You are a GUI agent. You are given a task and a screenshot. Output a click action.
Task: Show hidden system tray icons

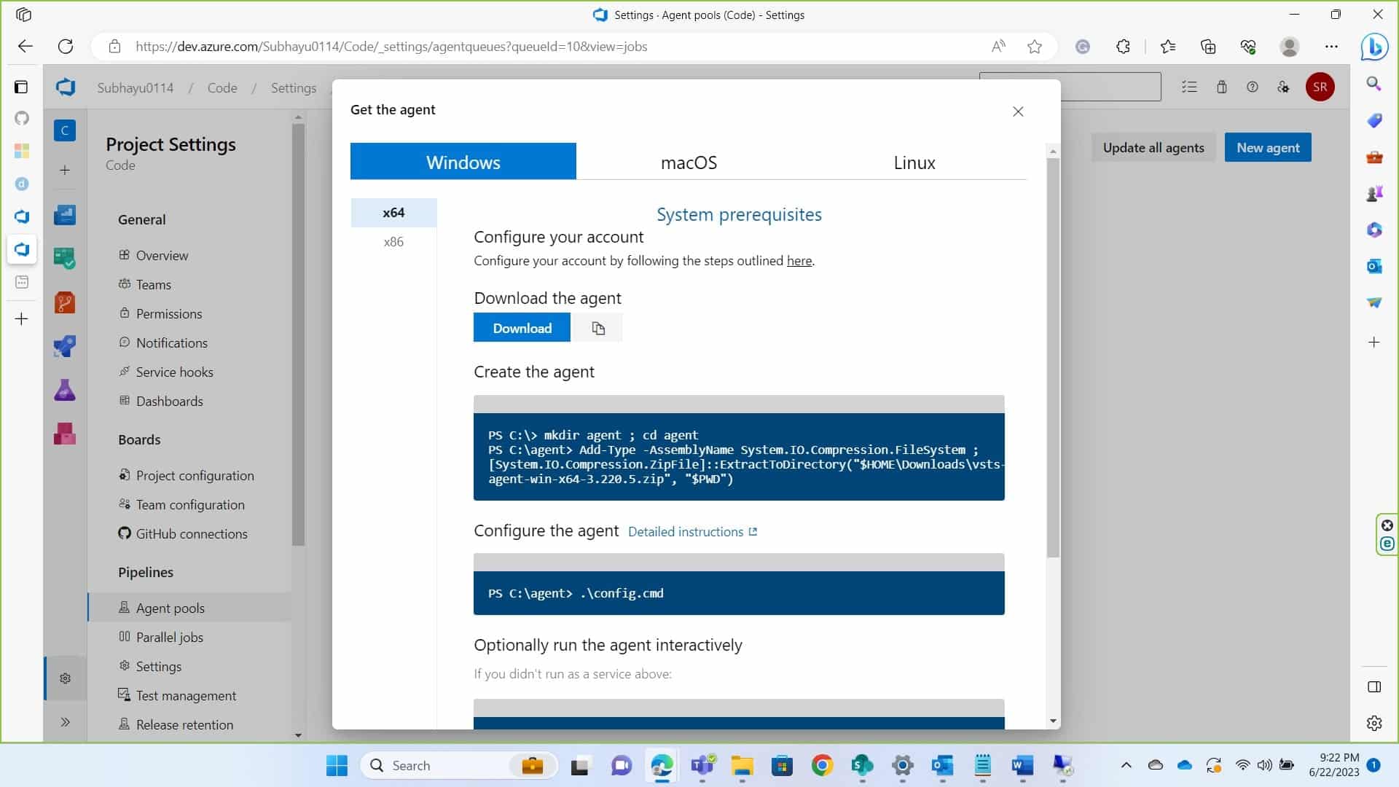[x=1126, y=765]
